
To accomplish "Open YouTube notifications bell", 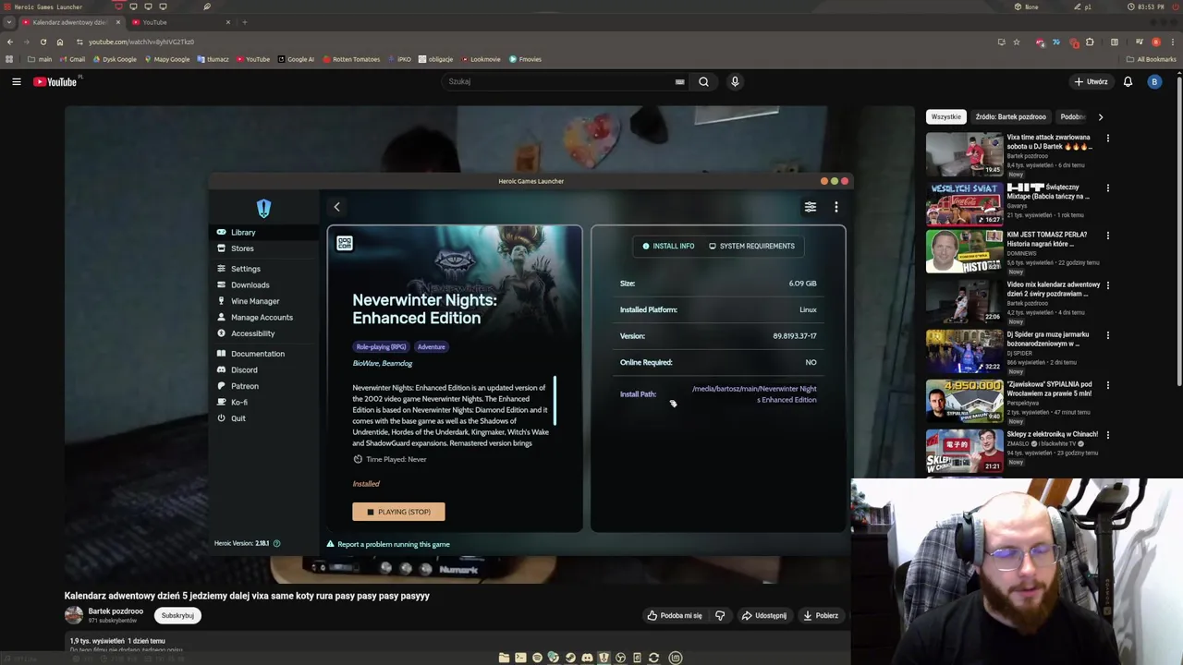I will point(1128,81).
